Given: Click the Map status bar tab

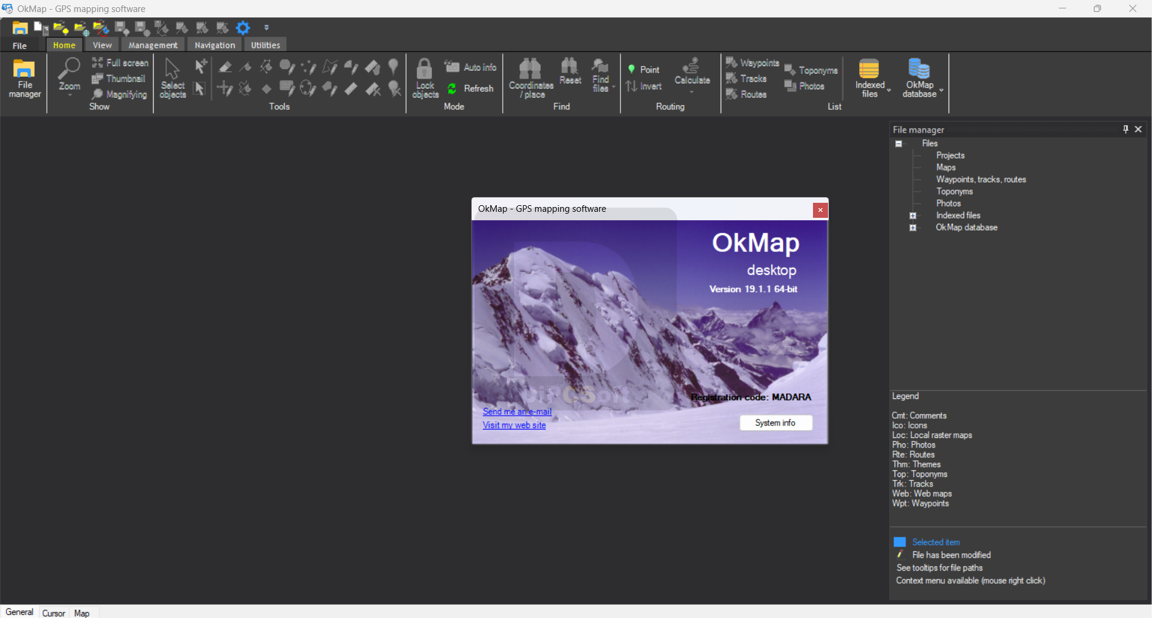Looking at the screenshot, I should 82,613.
